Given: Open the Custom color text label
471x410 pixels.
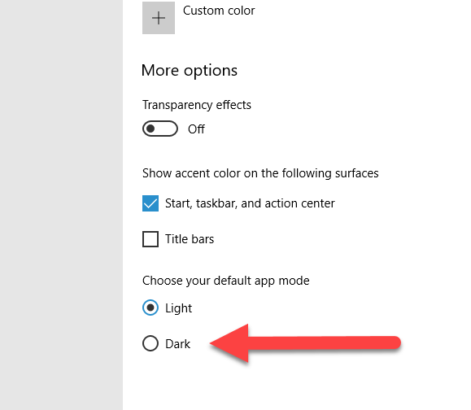Looking at the screenshot, I should (x=219, y=11).
